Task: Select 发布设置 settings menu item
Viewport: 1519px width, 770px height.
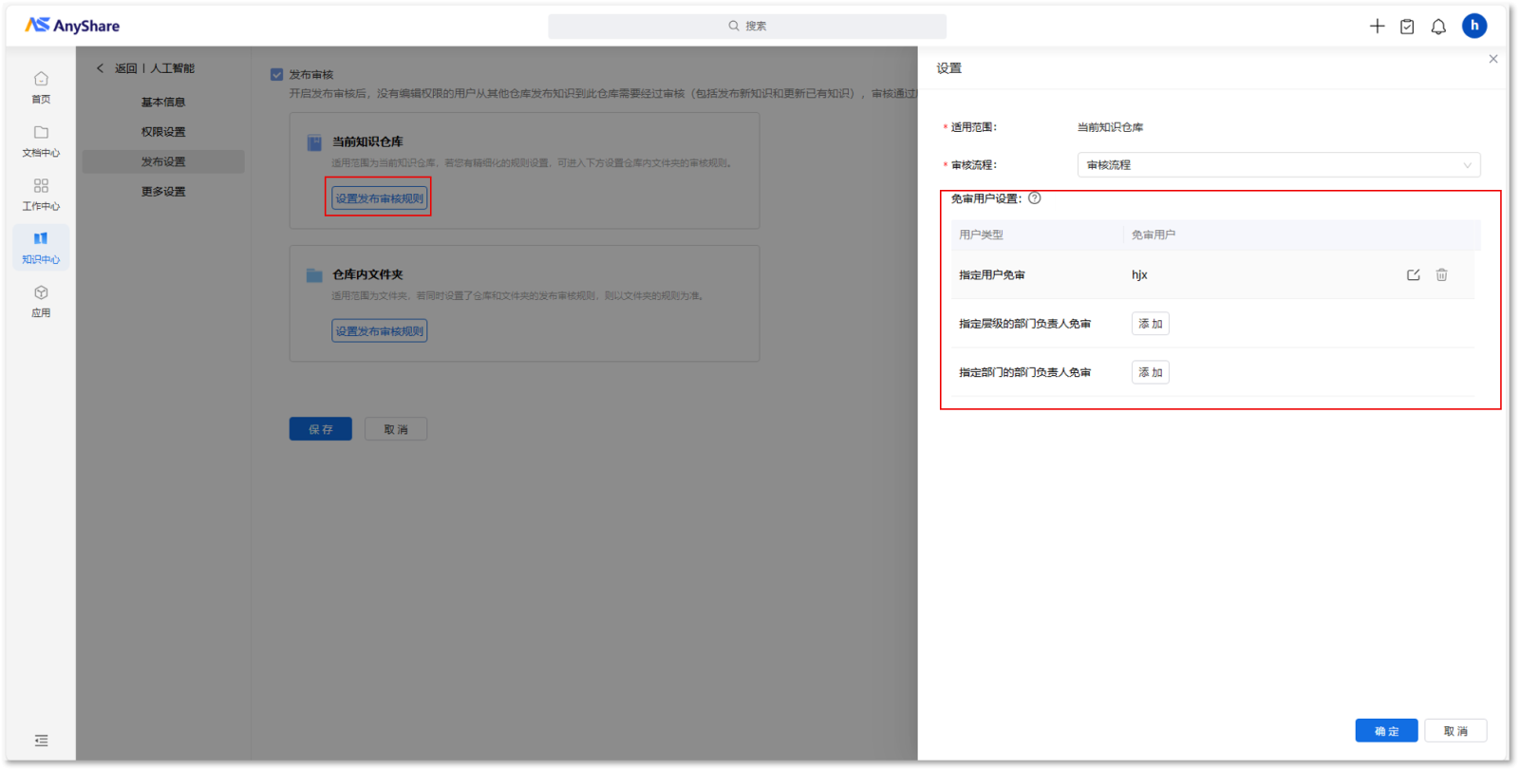Action: [x=163, y=161]
